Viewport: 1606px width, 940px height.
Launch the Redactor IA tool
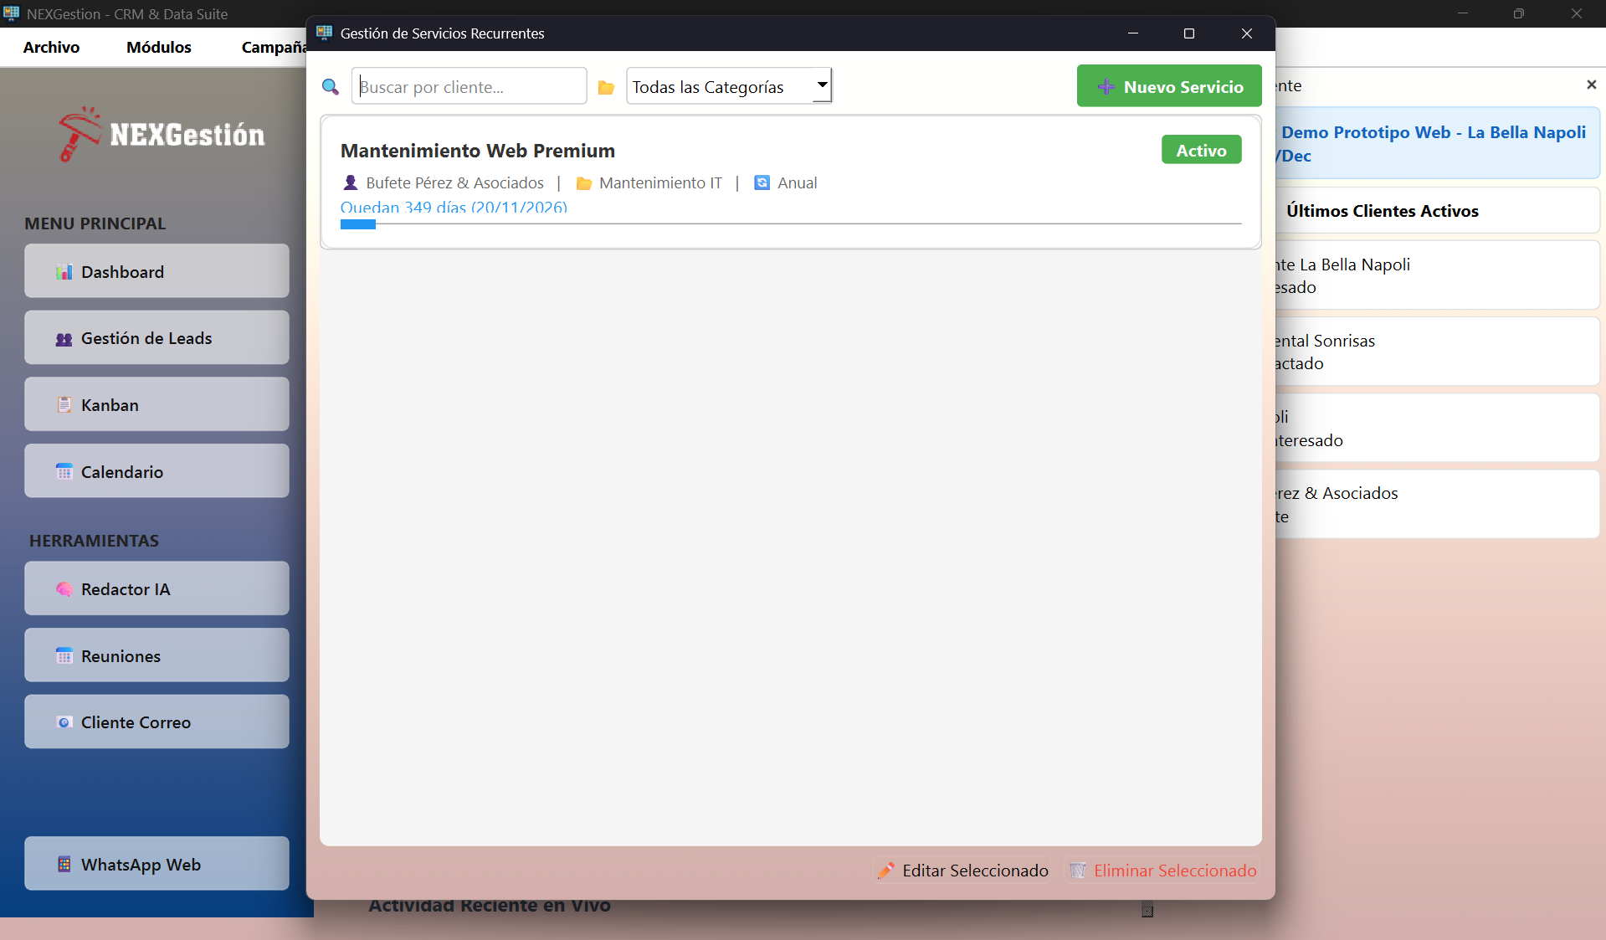pyautogui.click(x=156, y=588)
